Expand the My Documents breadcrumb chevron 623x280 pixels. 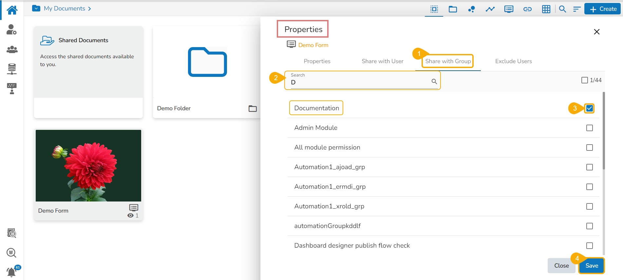coord(89,9)
